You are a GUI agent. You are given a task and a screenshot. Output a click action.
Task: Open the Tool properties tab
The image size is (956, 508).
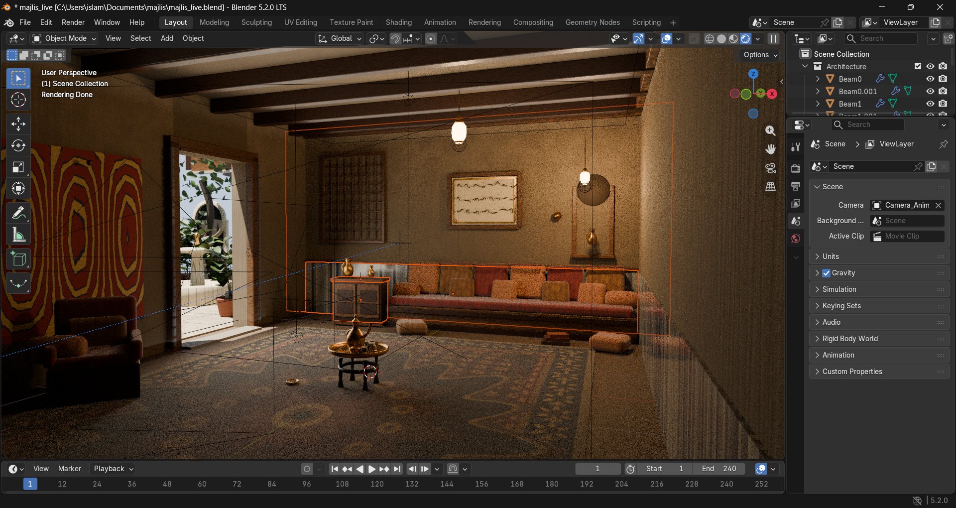pos(796,146)
